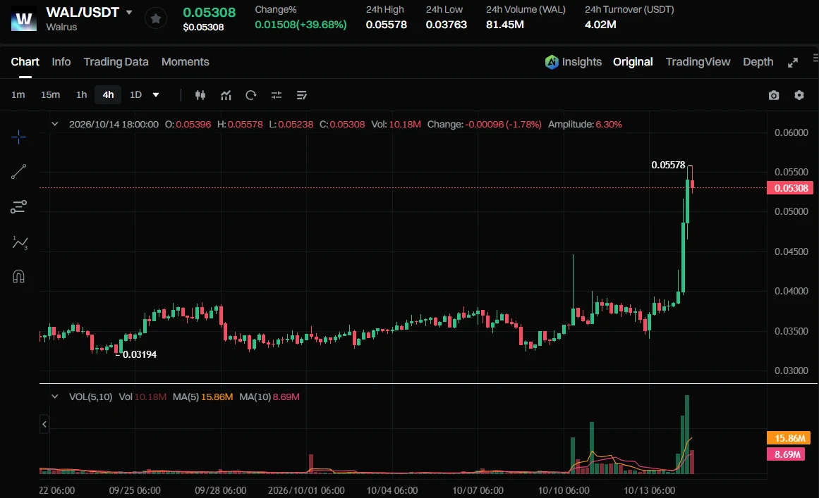Select the Original chart view

(x=633, y=62)
